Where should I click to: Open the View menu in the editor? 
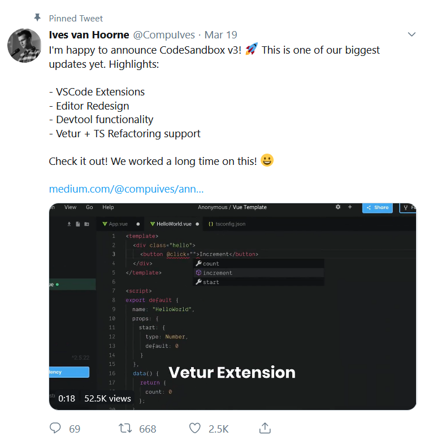coord(70,207)
